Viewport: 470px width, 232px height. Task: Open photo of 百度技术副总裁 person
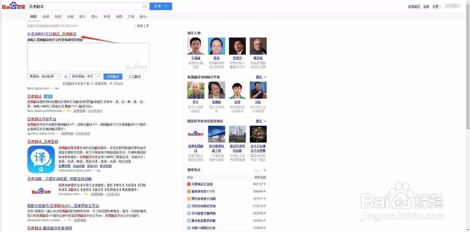[x=196, y=46]
